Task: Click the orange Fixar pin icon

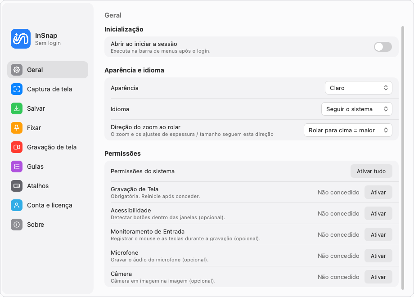Action: [x=17, y=128]
